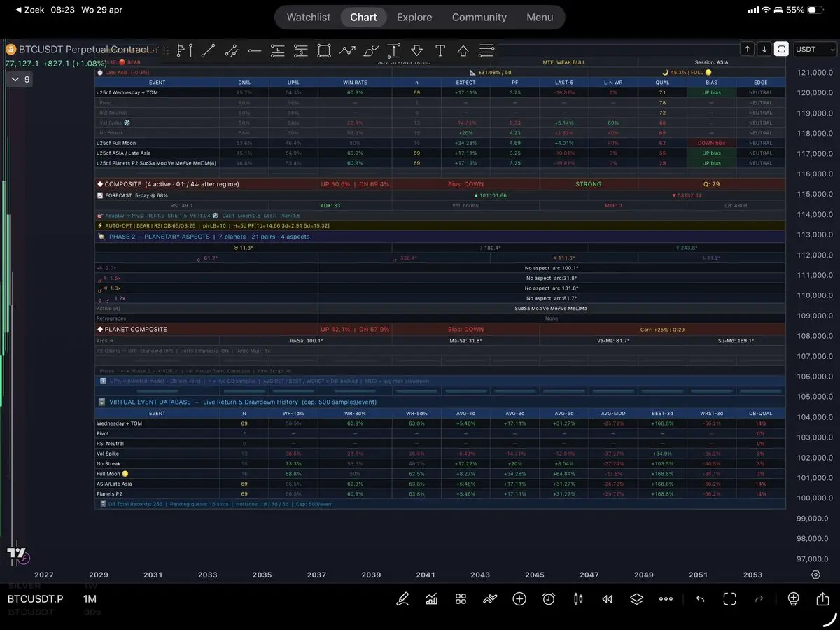Click the time axis settings icon
This screenshot has height=630, width=840.
coord(815,575)
